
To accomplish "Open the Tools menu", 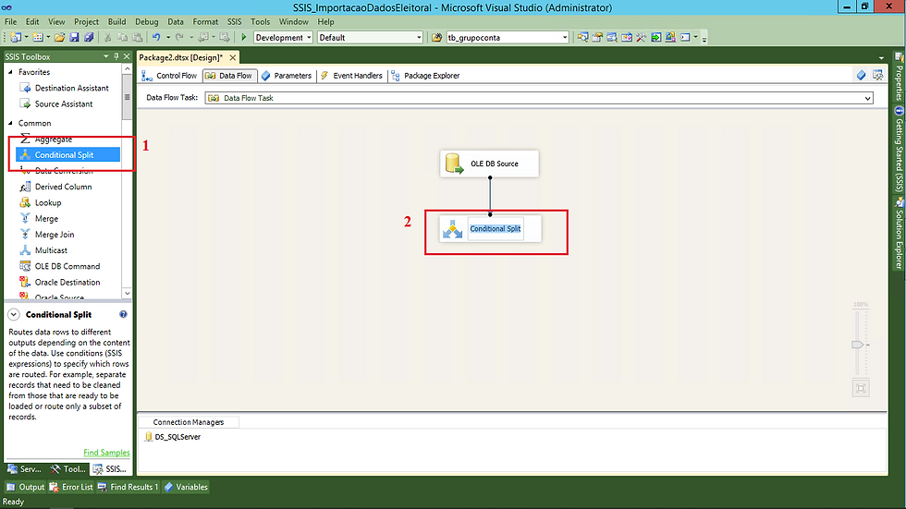I will click(x=260, y=22).
